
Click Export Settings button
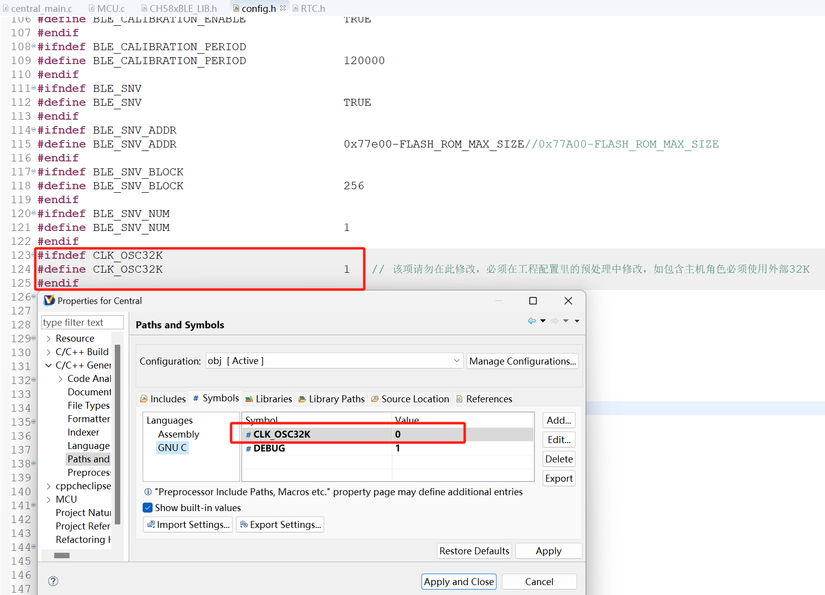(280, 524)
